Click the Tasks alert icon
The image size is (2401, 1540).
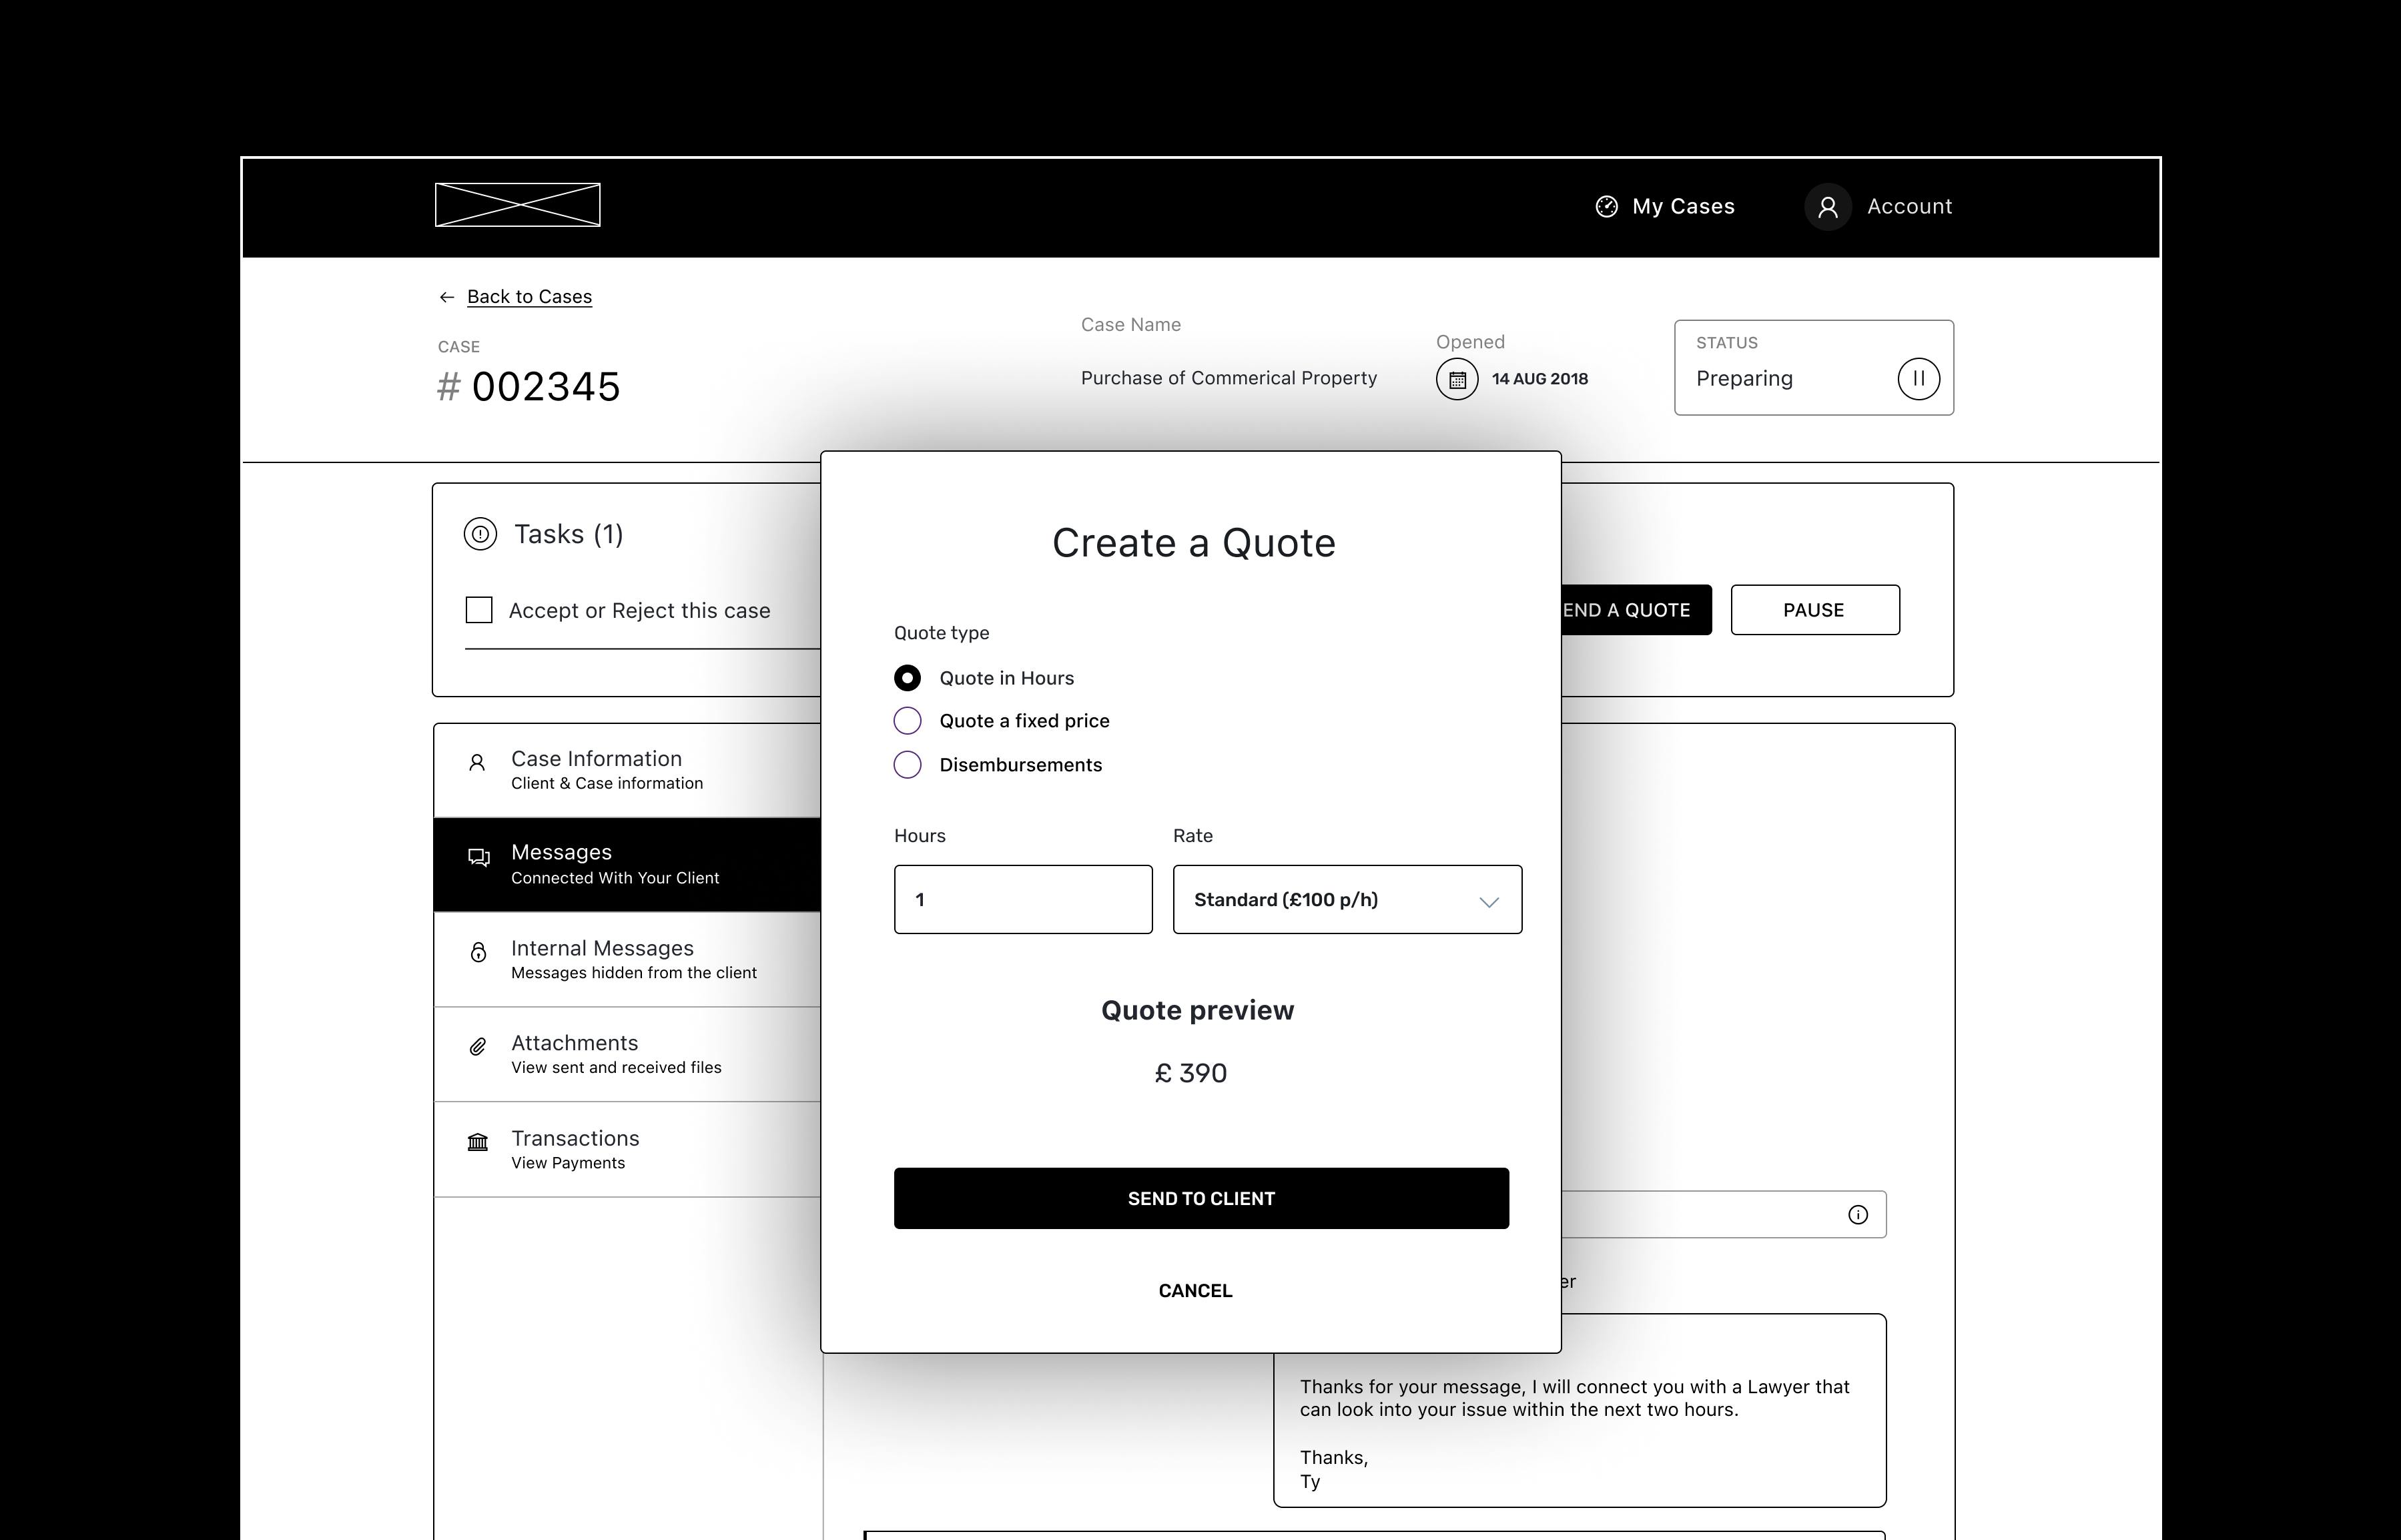(480, 534)
